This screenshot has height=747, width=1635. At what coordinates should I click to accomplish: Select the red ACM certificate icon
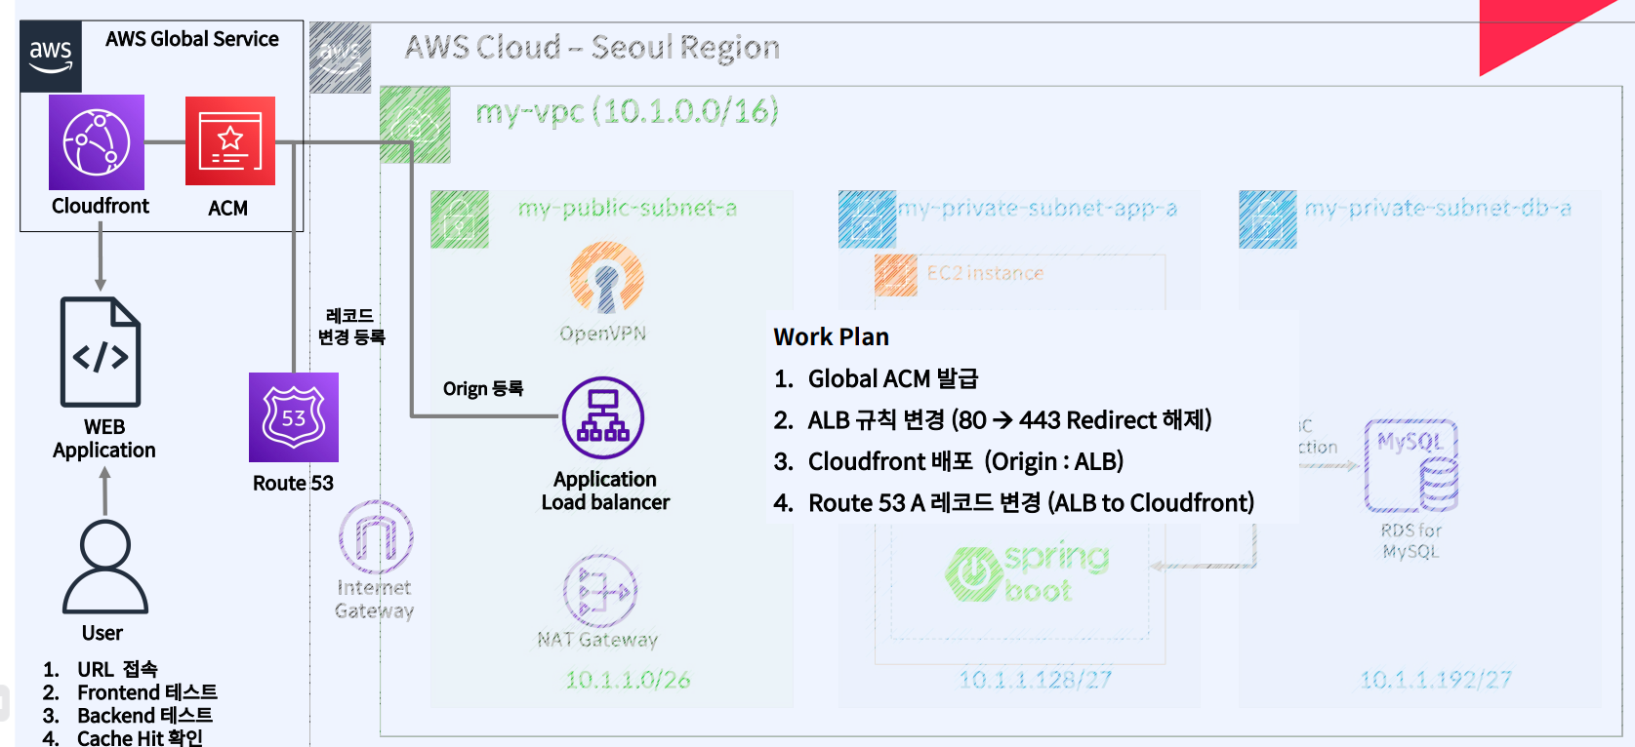(230, 140)
